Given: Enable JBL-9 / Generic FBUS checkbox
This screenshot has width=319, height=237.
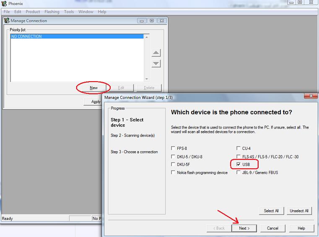Looking at the screenshot, I should coord(239,173).
